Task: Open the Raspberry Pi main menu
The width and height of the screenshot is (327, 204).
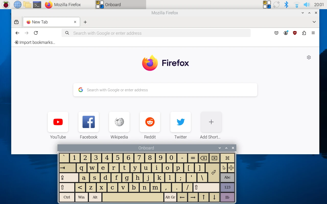Action: (x=6, y=4)
